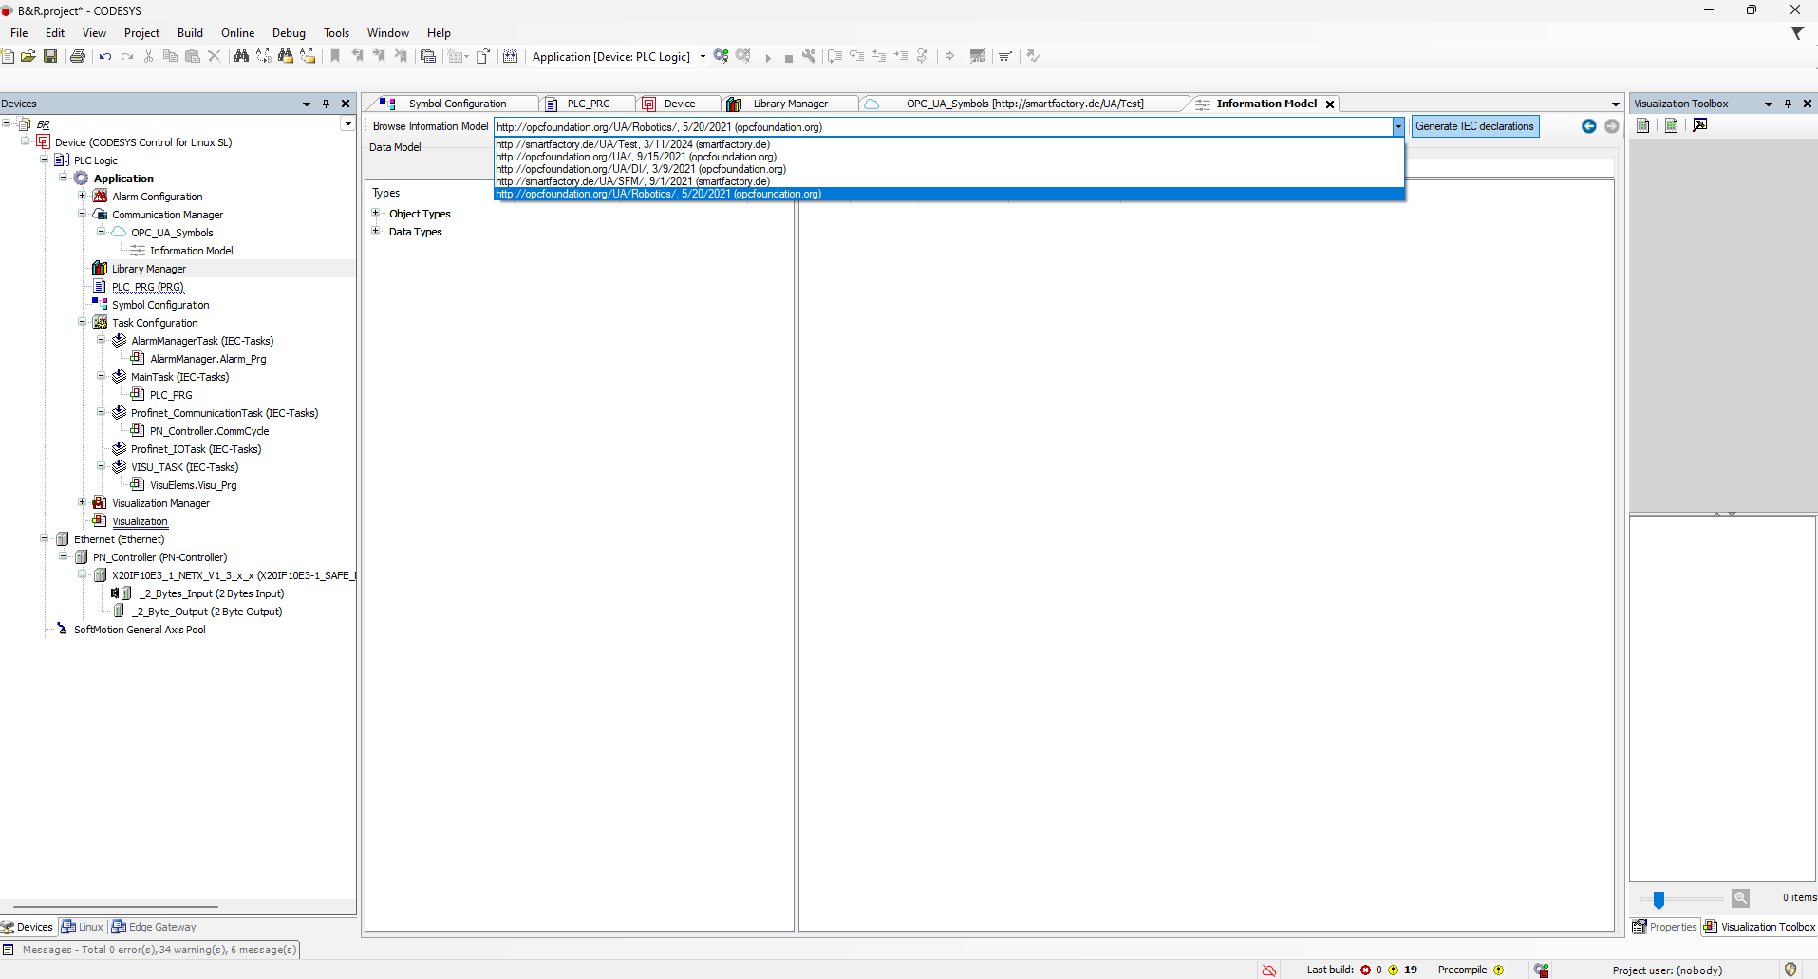Click the filter funnel icon at top right
This screenshot has width=1818, height=979.
1797,33
